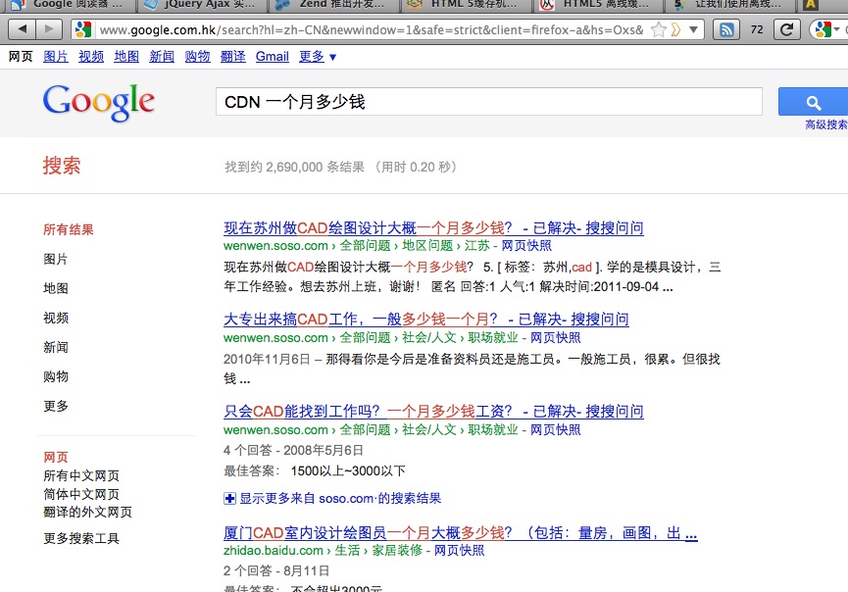Select 新闻 filter in left sidebar
Viewport: 848px width, 592px height.
(x=56, y=347)
